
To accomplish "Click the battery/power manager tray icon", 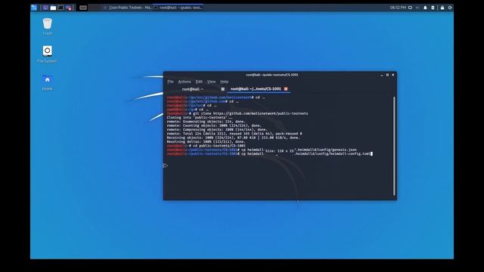I will coord(433,8).
